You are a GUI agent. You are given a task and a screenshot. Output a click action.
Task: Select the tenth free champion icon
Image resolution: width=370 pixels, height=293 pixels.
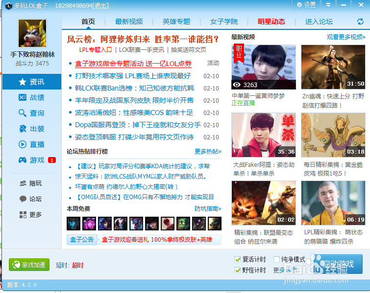(215, 224)
